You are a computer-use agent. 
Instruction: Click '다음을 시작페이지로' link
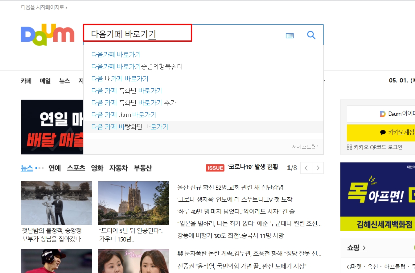44,7
